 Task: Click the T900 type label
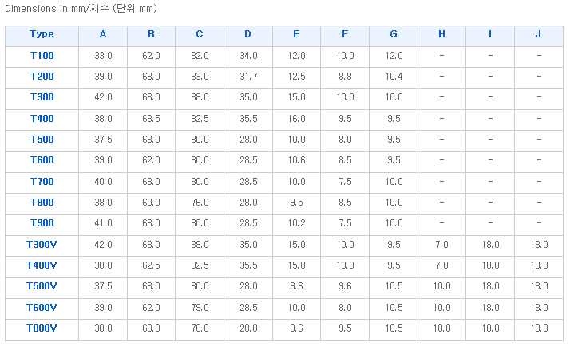[42, 223]
